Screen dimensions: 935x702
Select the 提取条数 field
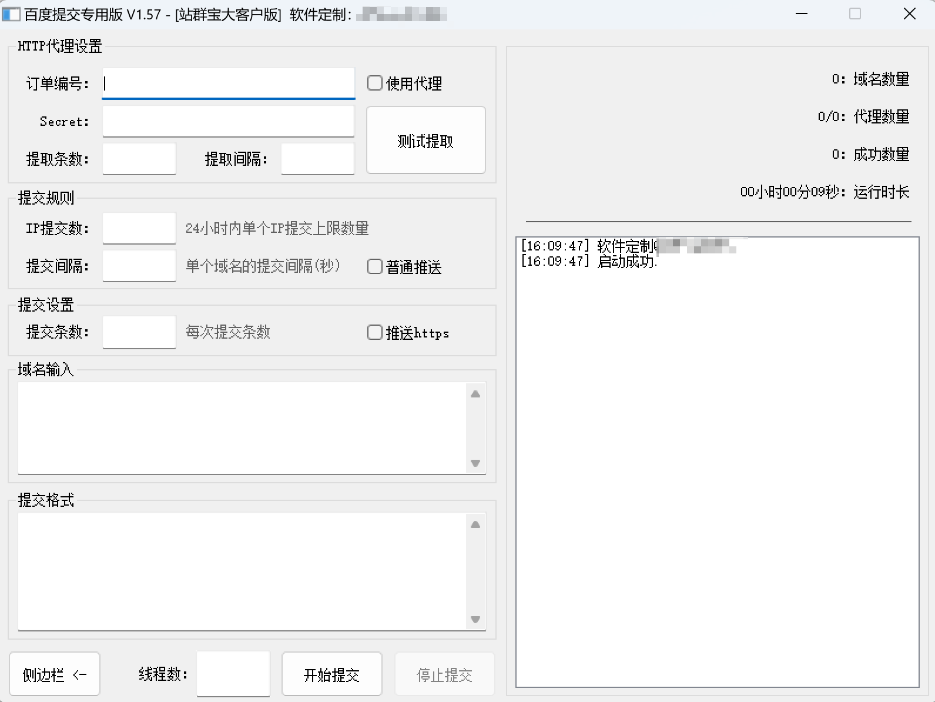click(139, 159)
